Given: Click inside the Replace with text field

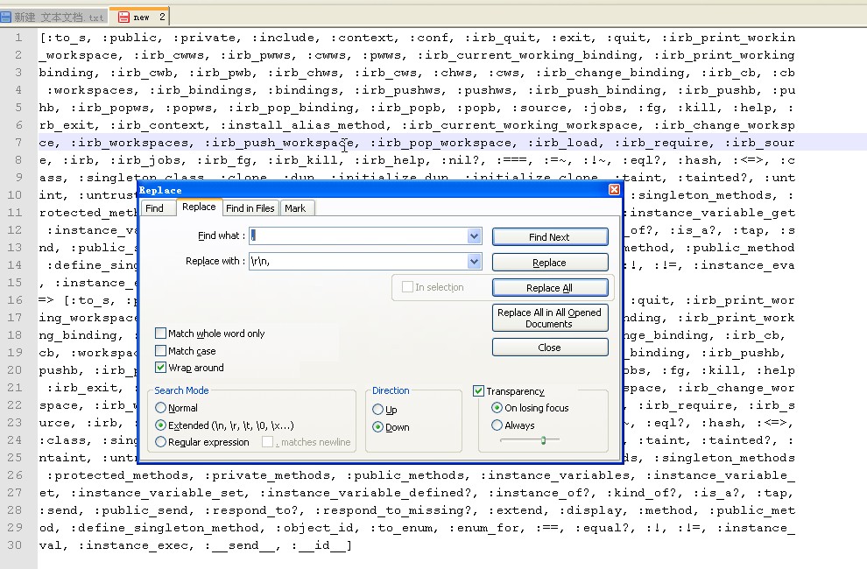Looking at the screenshot, I should [x=359, y=262].
